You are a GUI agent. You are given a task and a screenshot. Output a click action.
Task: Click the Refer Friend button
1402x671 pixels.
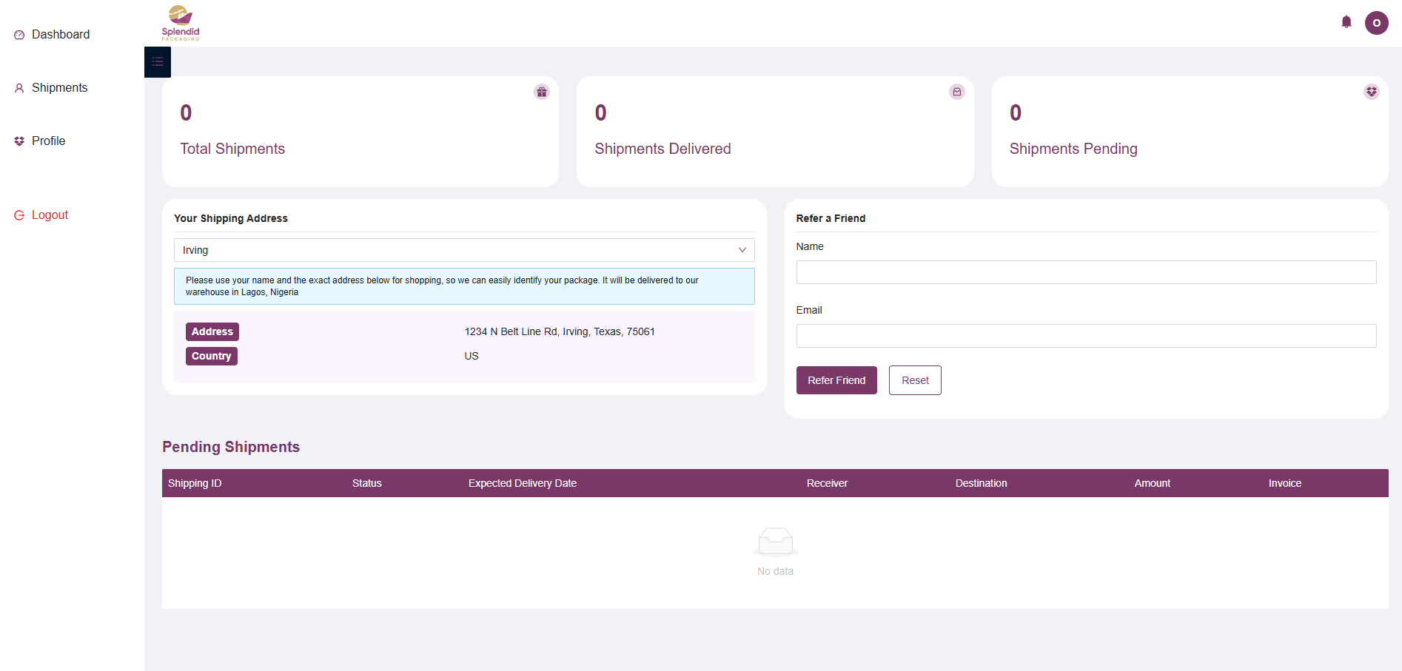pyautogui.click(x=836, y=380)
